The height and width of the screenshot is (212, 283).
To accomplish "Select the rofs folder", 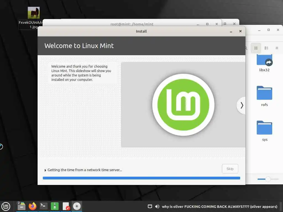I will coord(264,96).
